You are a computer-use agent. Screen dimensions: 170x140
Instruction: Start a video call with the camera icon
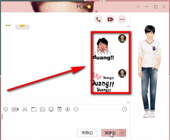pos(110,19)
